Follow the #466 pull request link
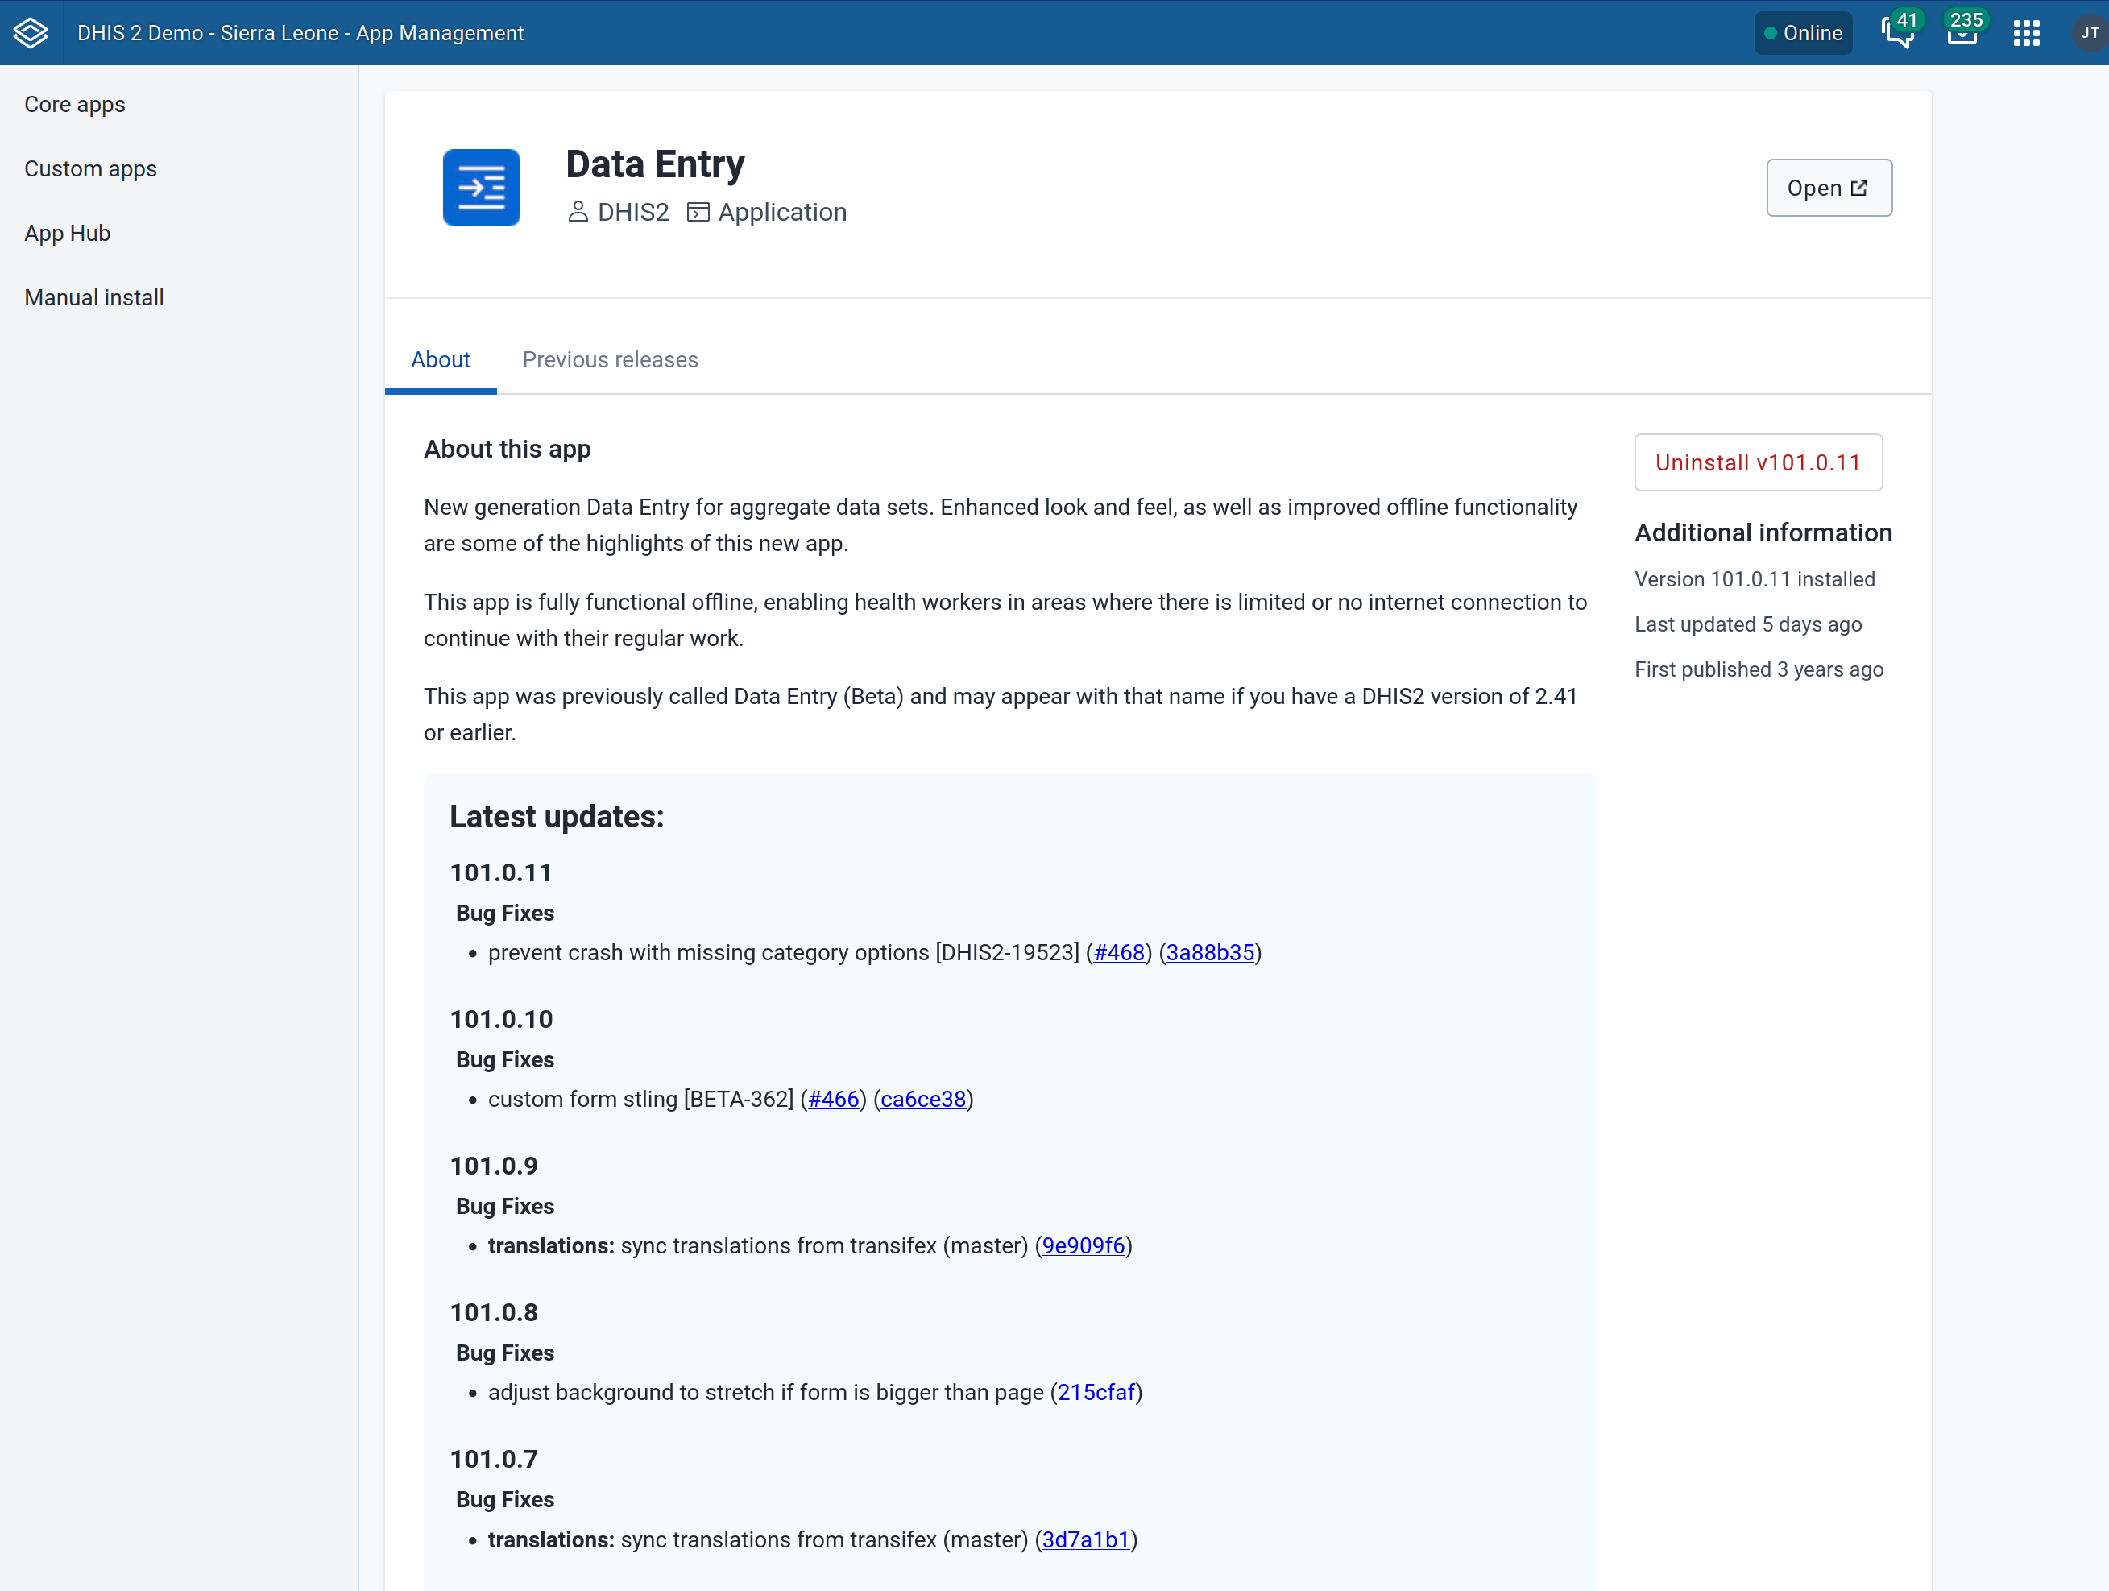The width and height of the screenshot is (2109, 1591). [835, 1099]
